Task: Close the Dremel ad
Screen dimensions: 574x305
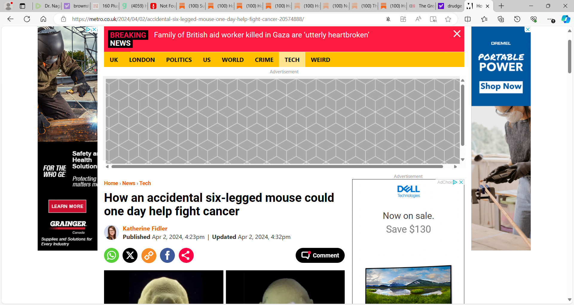Action: (528, 29)
